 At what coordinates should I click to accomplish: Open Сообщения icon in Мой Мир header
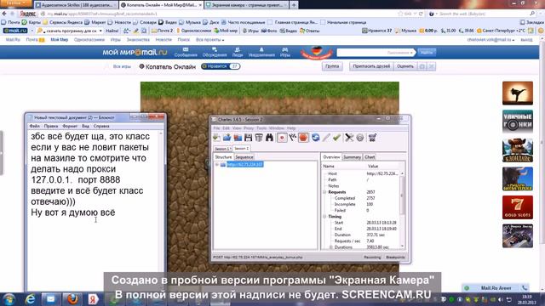[x=186, y=53]
